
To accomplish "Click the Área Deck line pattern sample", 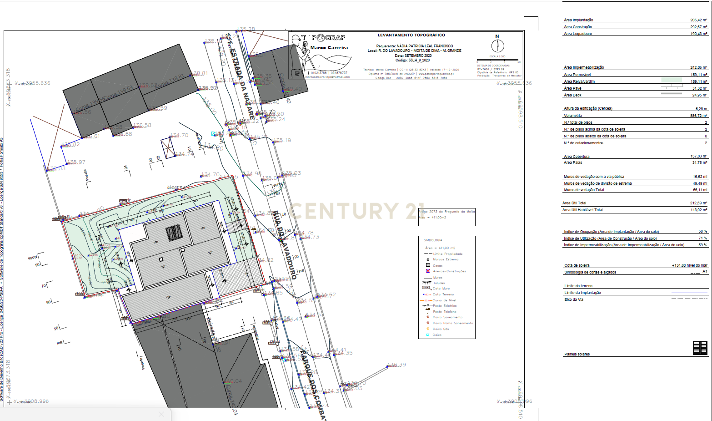I will (x=672, y=94).
